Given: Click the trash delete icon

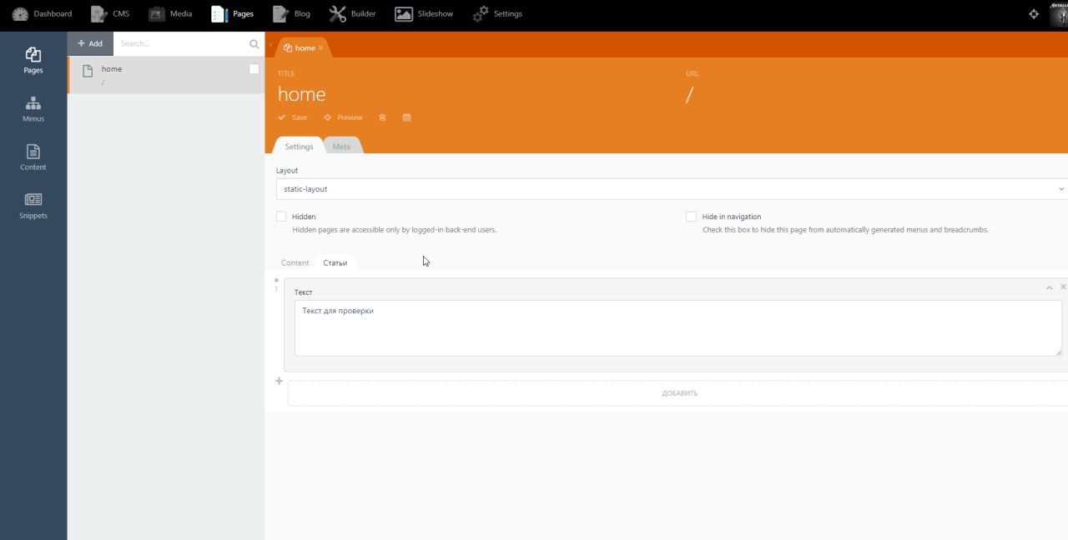Looking at the screenshot, I should (382, 117).
